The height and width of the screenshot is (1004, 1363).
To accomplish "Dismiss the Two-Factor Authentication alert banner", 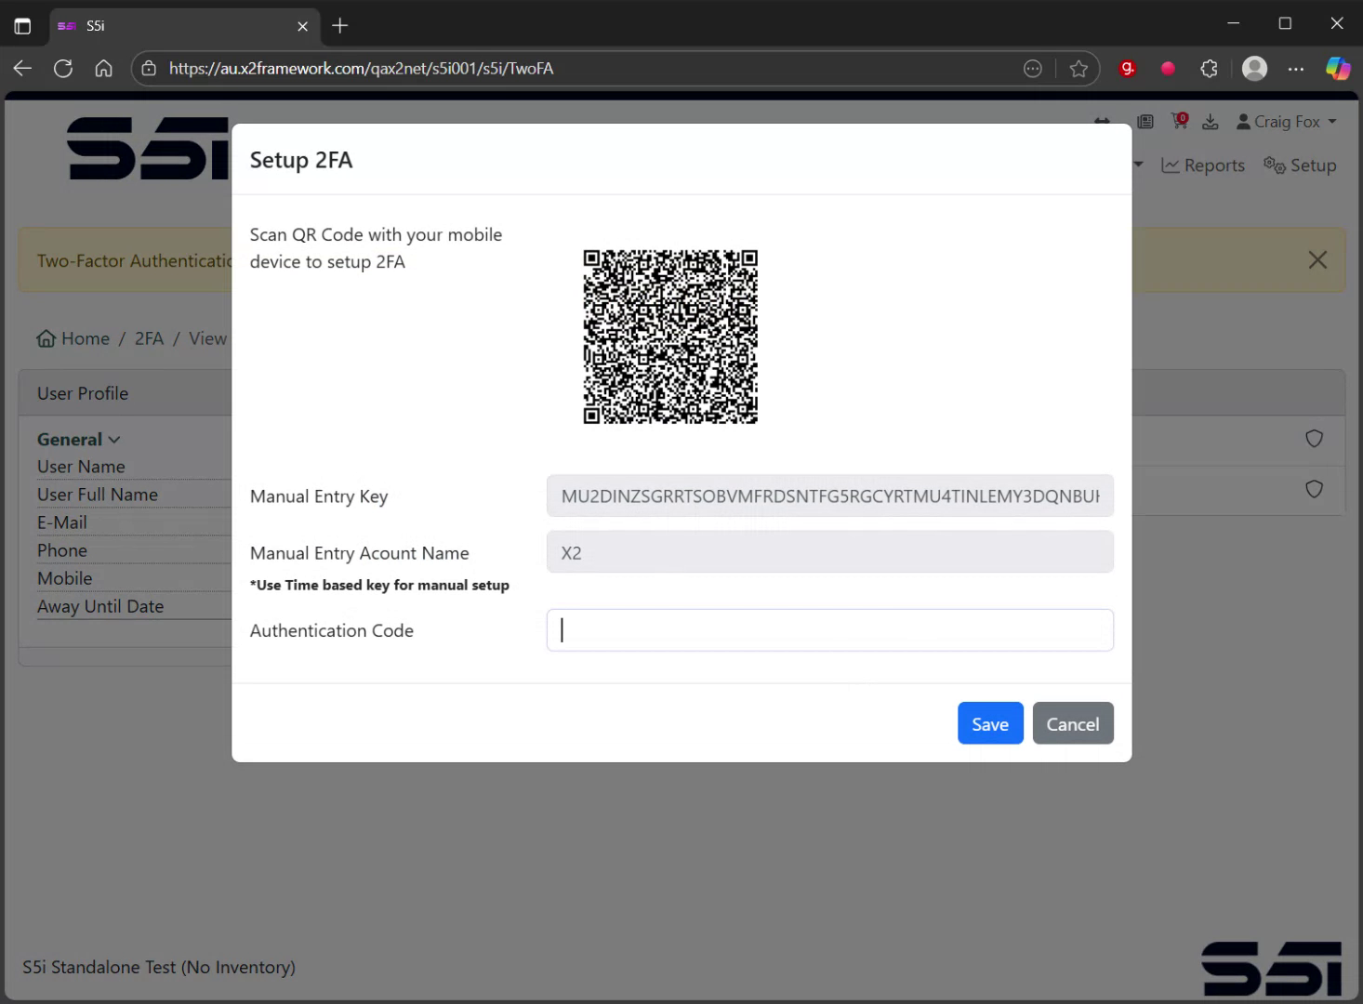I will point(1317,260).
